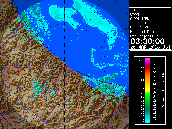Click the 'Reflectivity in dBZ' axis label

coord(163,90)
